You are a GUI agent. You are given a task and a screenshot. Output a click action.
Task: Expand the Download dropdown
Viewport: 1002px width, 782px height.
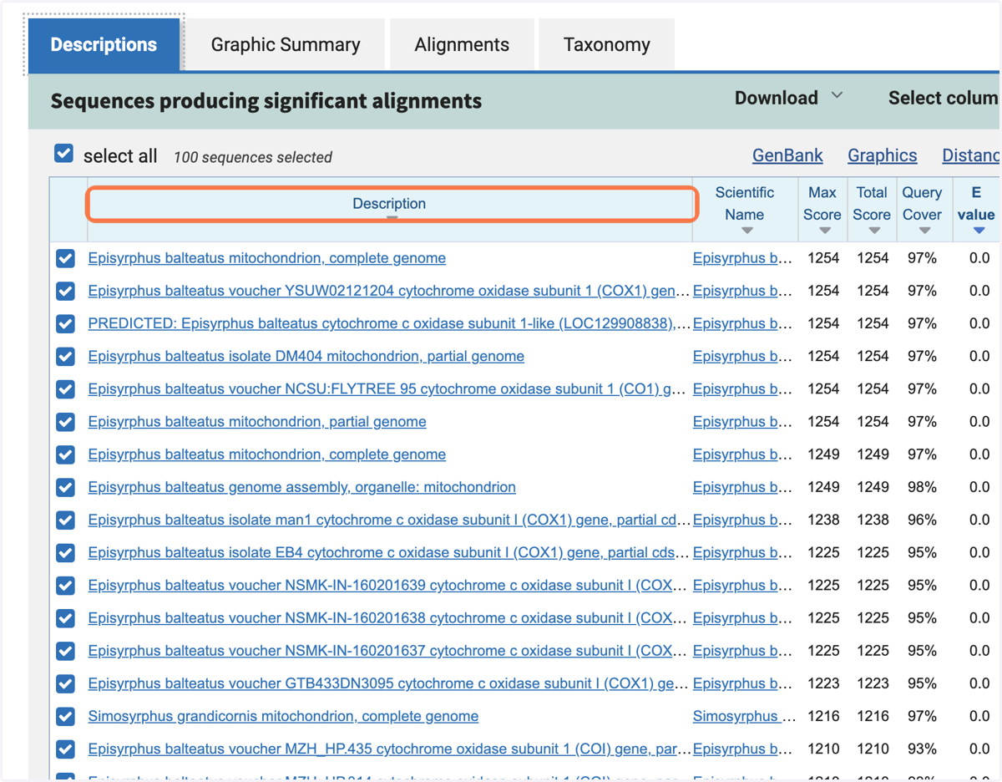pos(788,98)
